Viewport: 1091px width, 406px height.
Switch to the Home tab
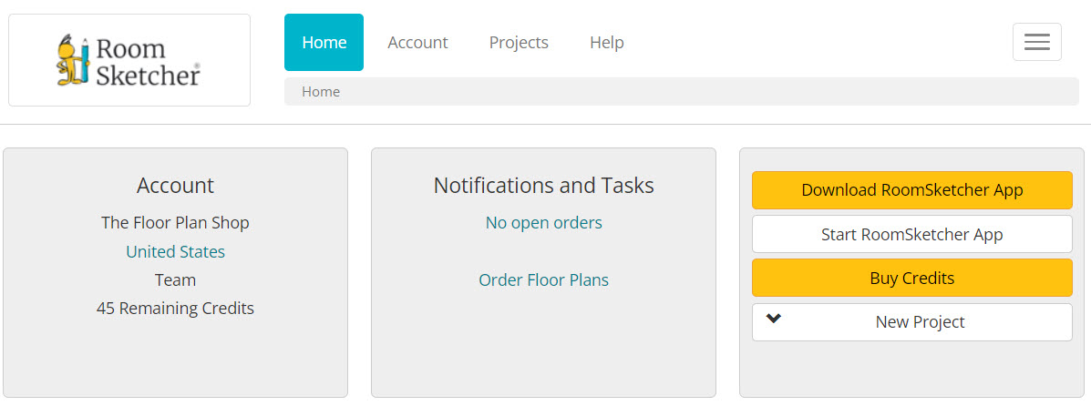[324, 43]
